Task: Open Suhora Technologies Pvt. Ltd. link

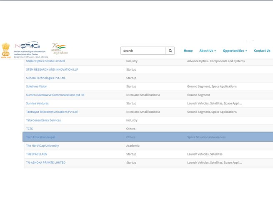Action: tap(45, 78)
